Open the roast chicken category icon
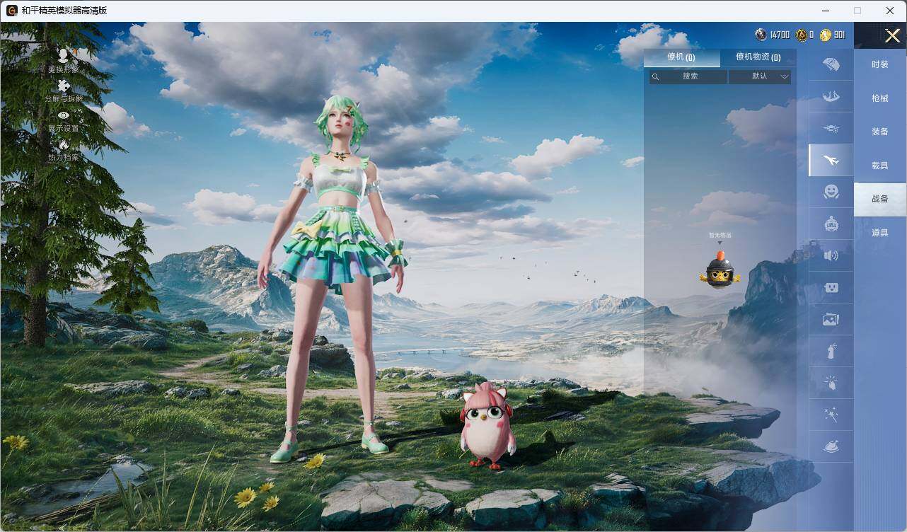Screen dimensions: 907x532 pos(831,447)
